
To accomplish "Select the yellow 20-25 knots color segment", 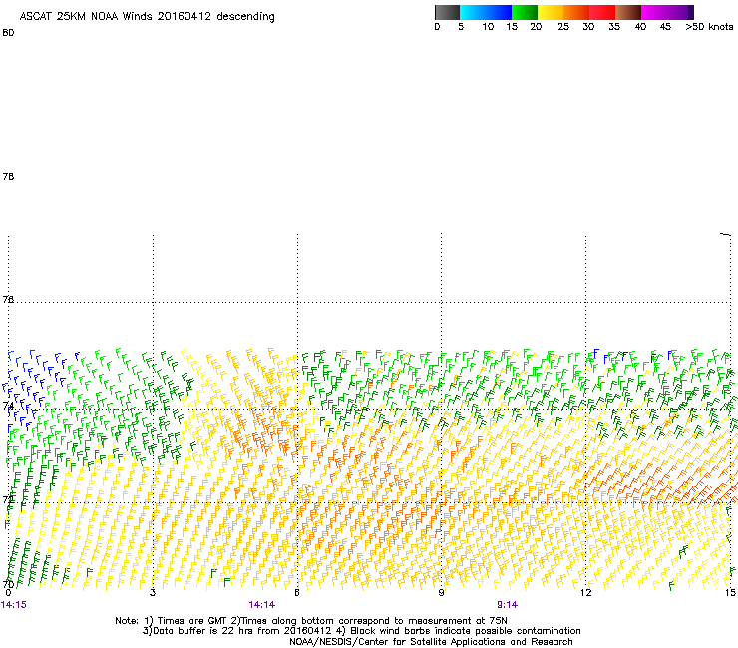I will [551, 12].
